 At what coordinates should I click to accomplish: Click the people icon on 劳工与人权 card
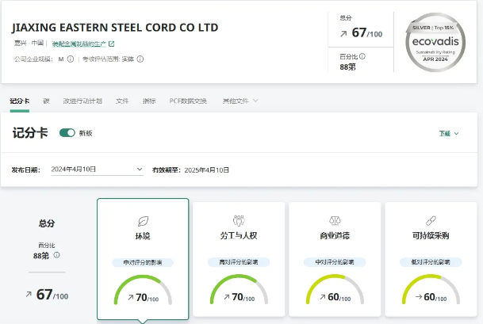[x=238, y=221]
